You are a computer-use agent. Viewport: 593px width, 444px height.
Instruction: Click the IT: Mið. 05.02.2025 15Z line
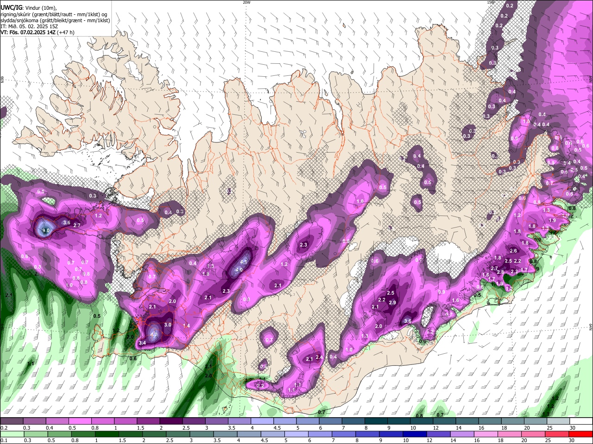point(29,26)
